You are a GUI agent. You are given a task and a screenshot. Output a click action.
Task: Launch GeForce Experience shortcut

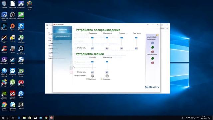click(x=4, y=95)
